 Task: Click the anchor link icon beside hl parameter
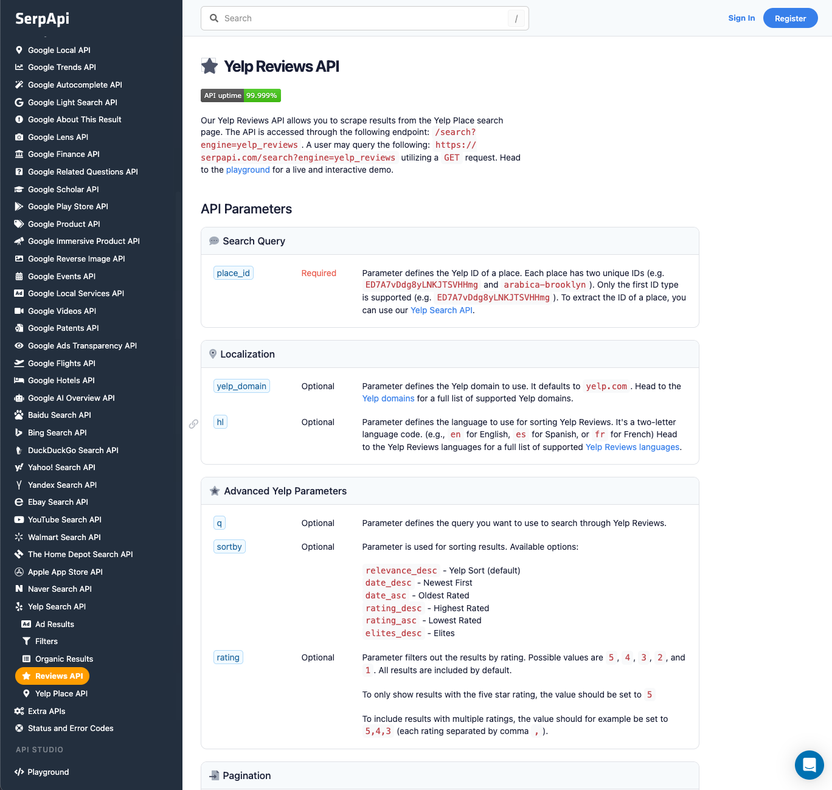click(x=193, y=424)
